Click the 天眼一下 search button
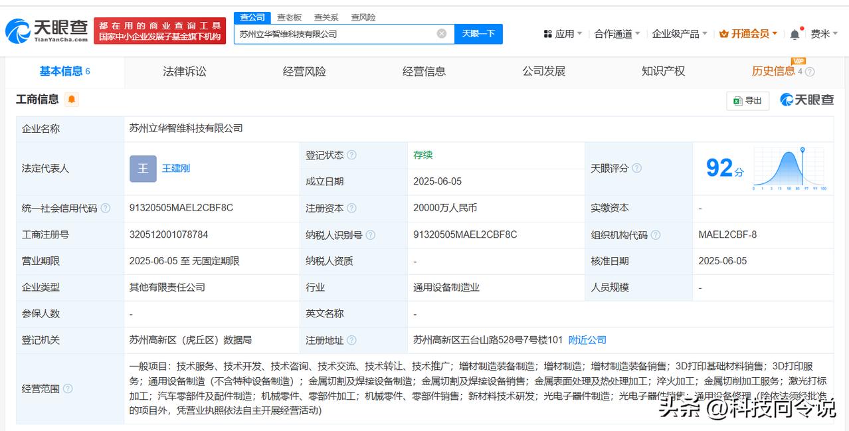This screenshot has height=431, width=849. pyautogui.click(x=478, y=34)
